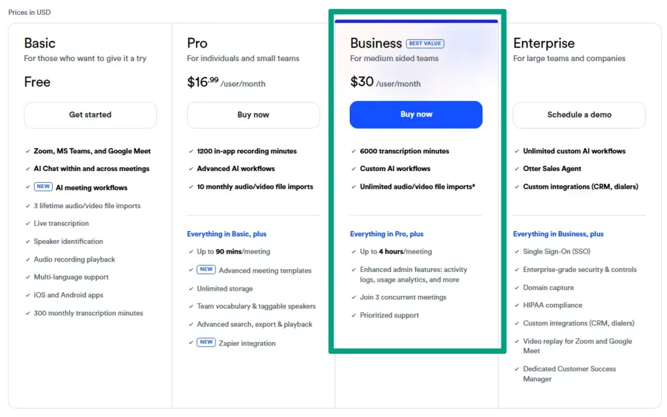Click checkmark beside 6000 transcription minutes
The image size is (667, 417).
(x=354, y=152)
